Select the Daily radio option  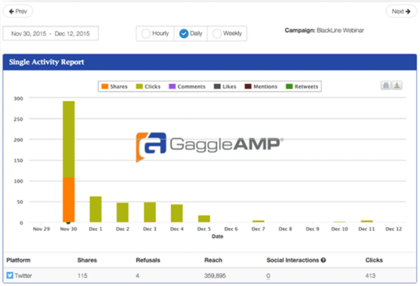[x=184, y=34]
